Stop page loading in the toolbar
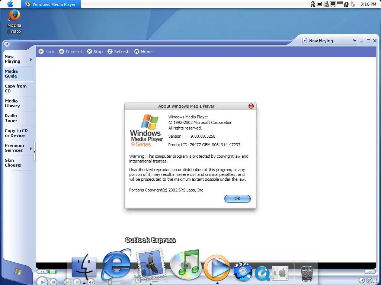Image resolution: width=381 pixels, height=285 pixels. coord(95,51)
